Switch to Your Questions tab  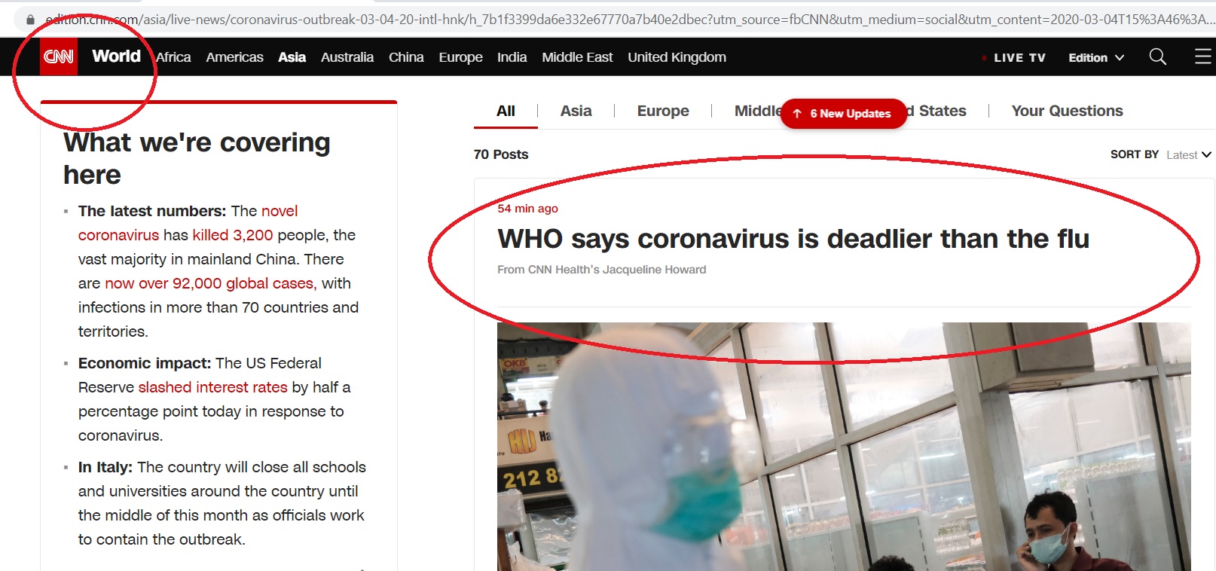[1067, 111]
